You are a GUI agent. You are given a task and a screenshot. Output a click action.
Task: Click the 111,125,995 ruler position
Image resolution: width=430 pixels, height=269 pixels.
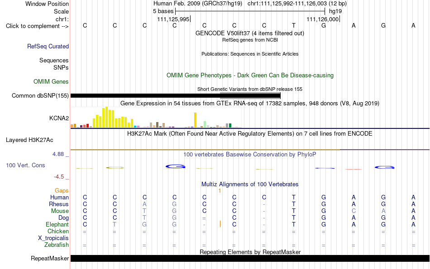tap(173, 19)
